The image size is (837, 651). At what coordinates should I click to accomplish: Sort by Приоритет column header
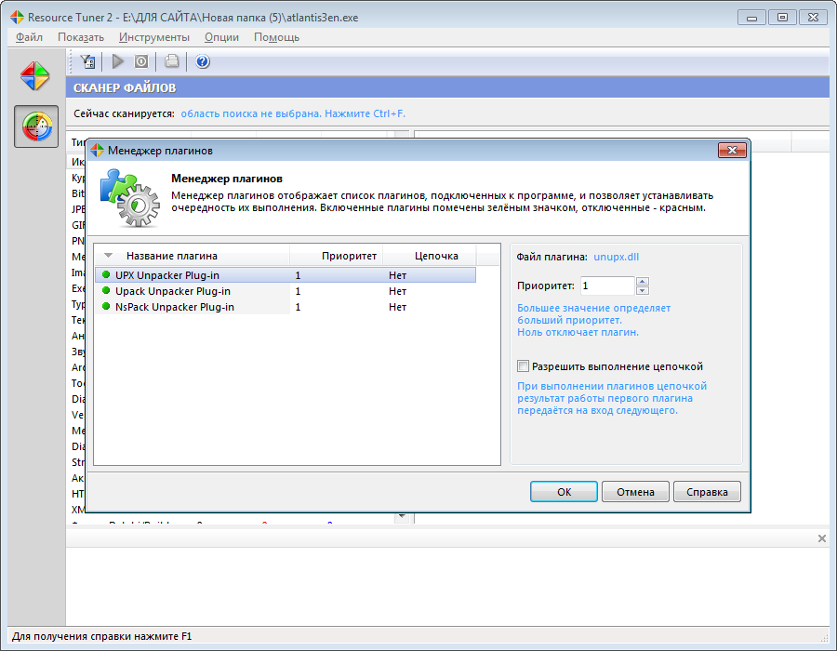point(336,256)
